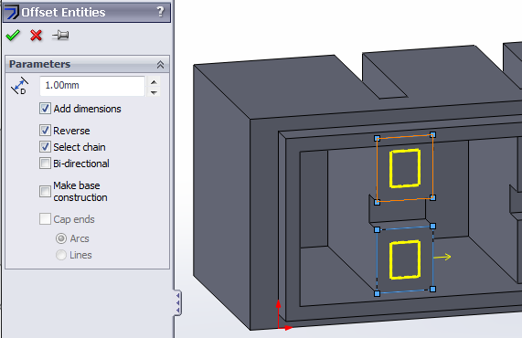The width and height of the screenshot is (522, 338).
Task: Select the Lines radio button
Action: 61,255
